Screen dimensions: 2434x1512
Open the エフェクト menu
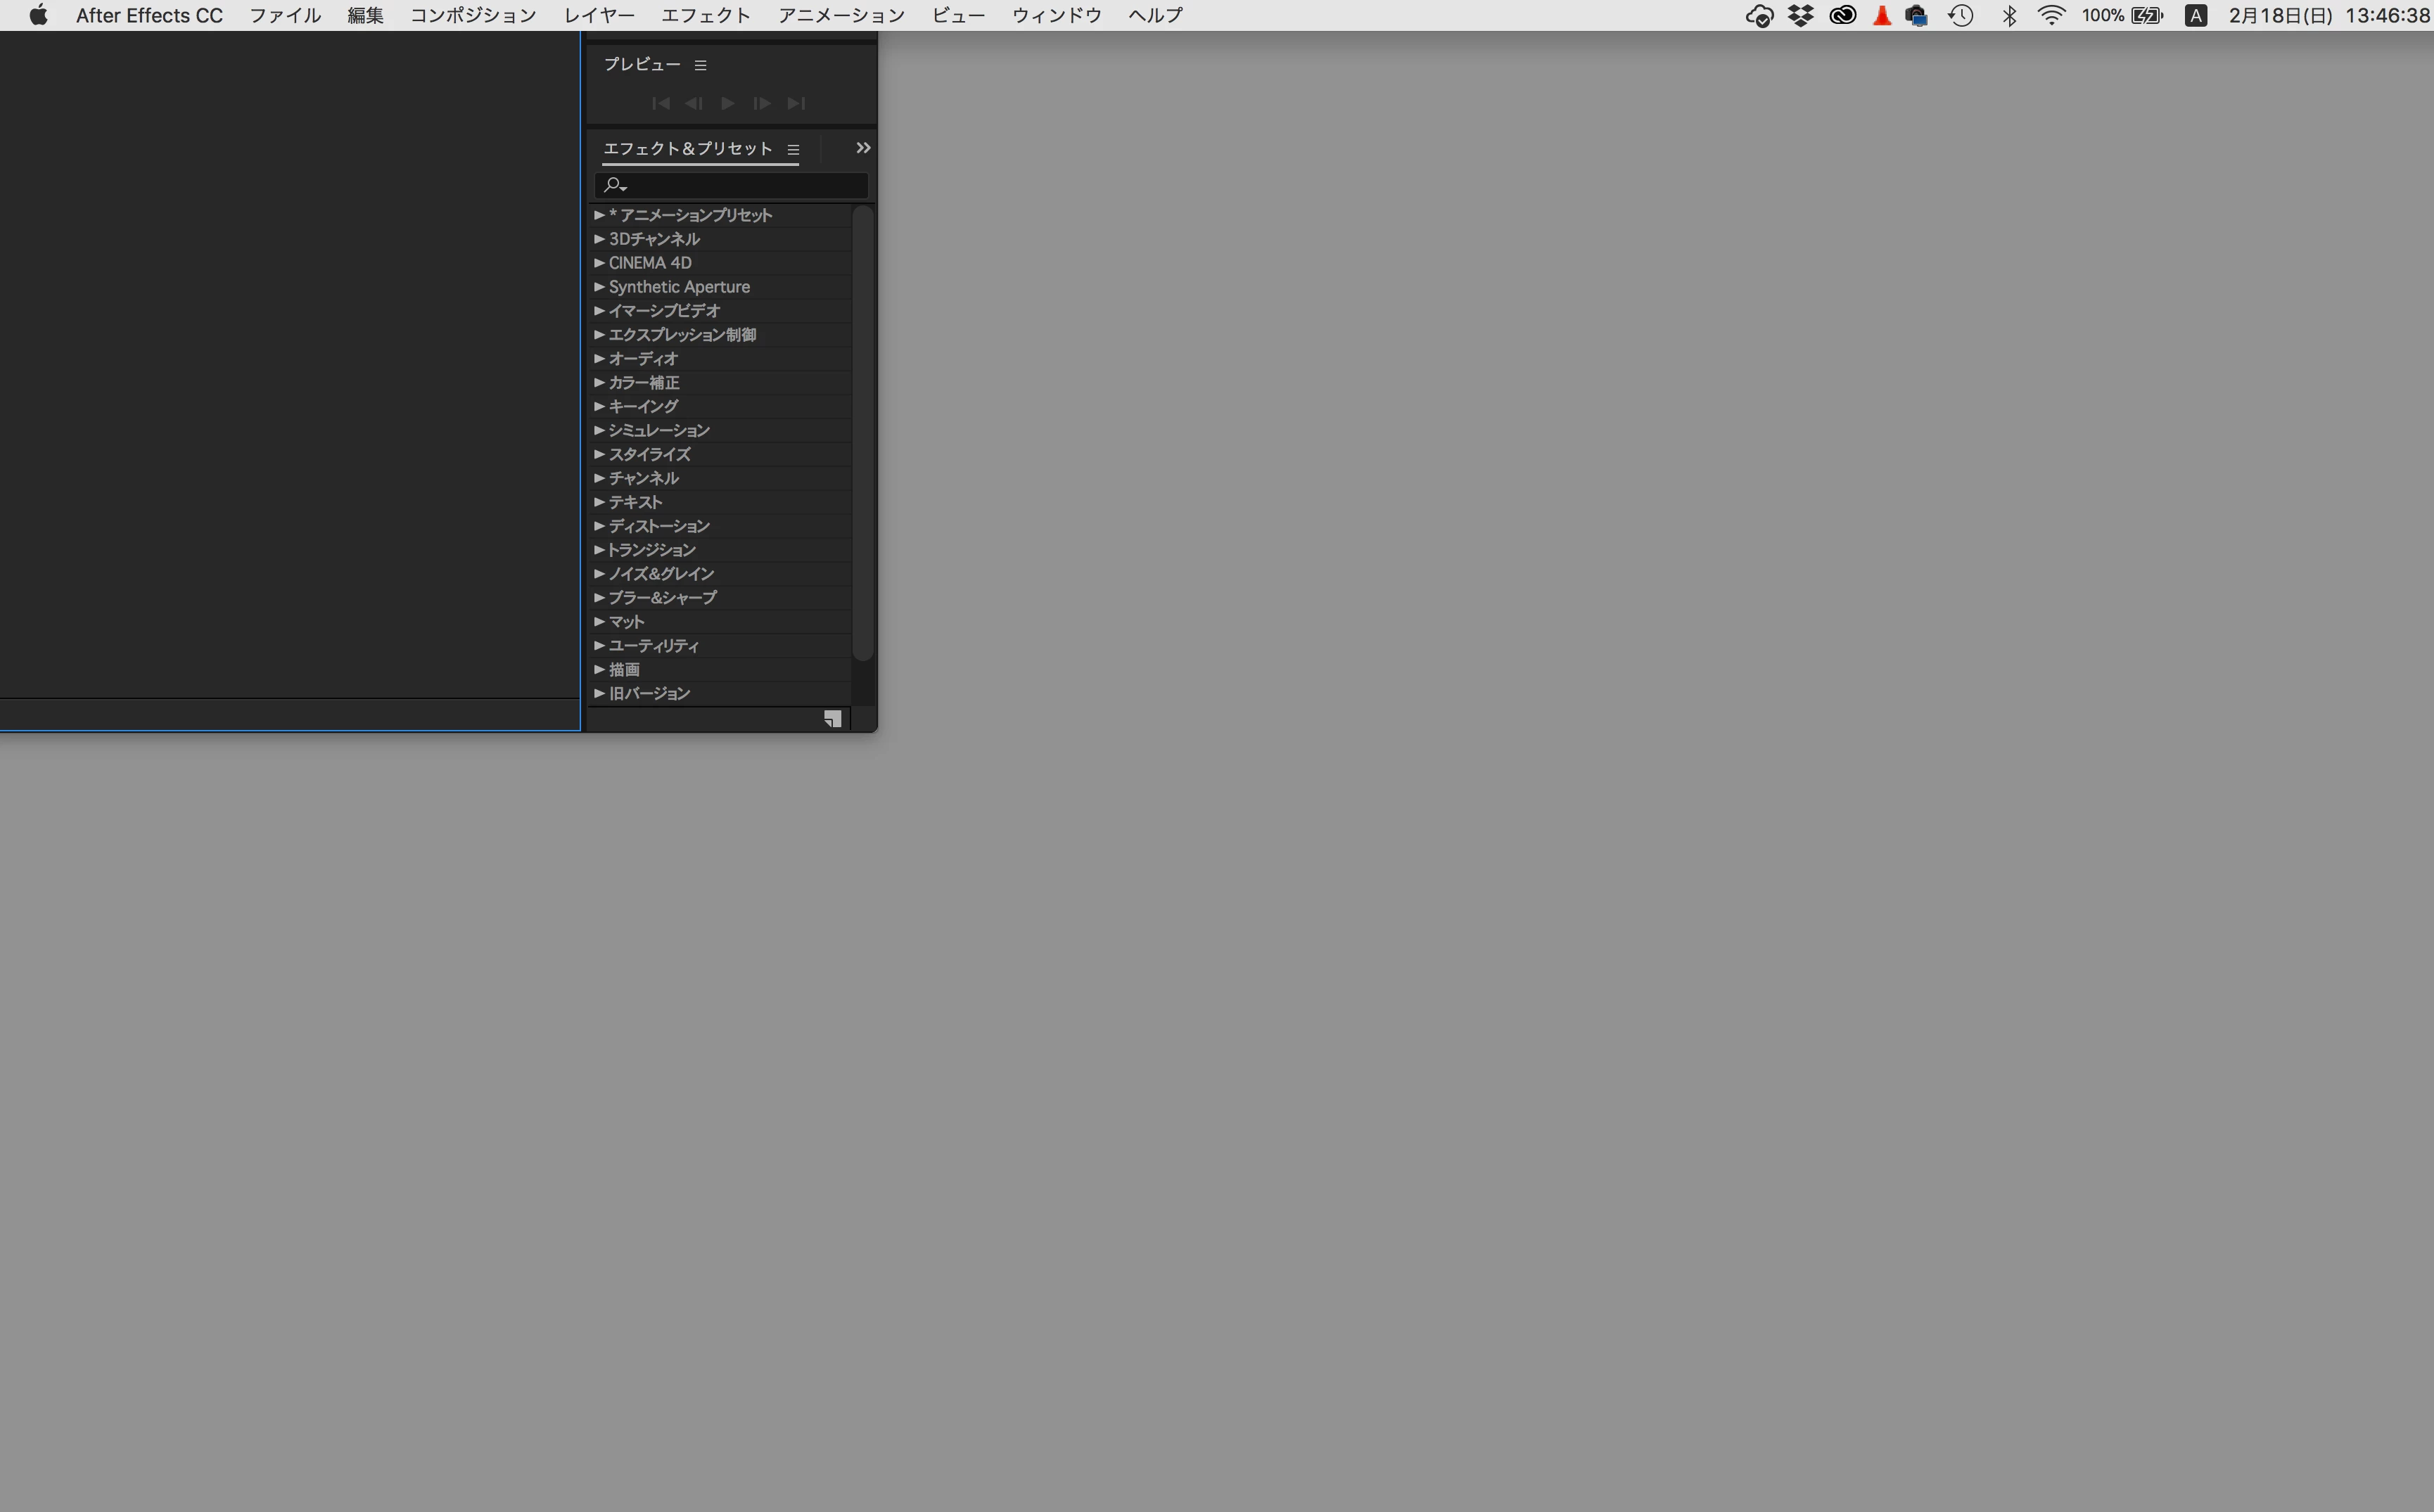click(x=705, y=15)
